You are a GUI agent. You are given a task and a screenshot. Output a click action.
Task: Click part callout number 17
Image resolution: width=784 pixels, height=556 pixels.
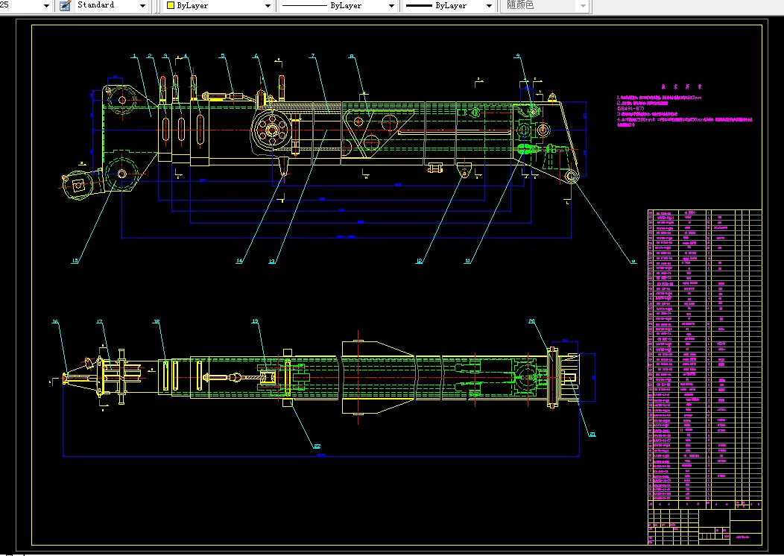pyautogui.click(x=100, y=321)
